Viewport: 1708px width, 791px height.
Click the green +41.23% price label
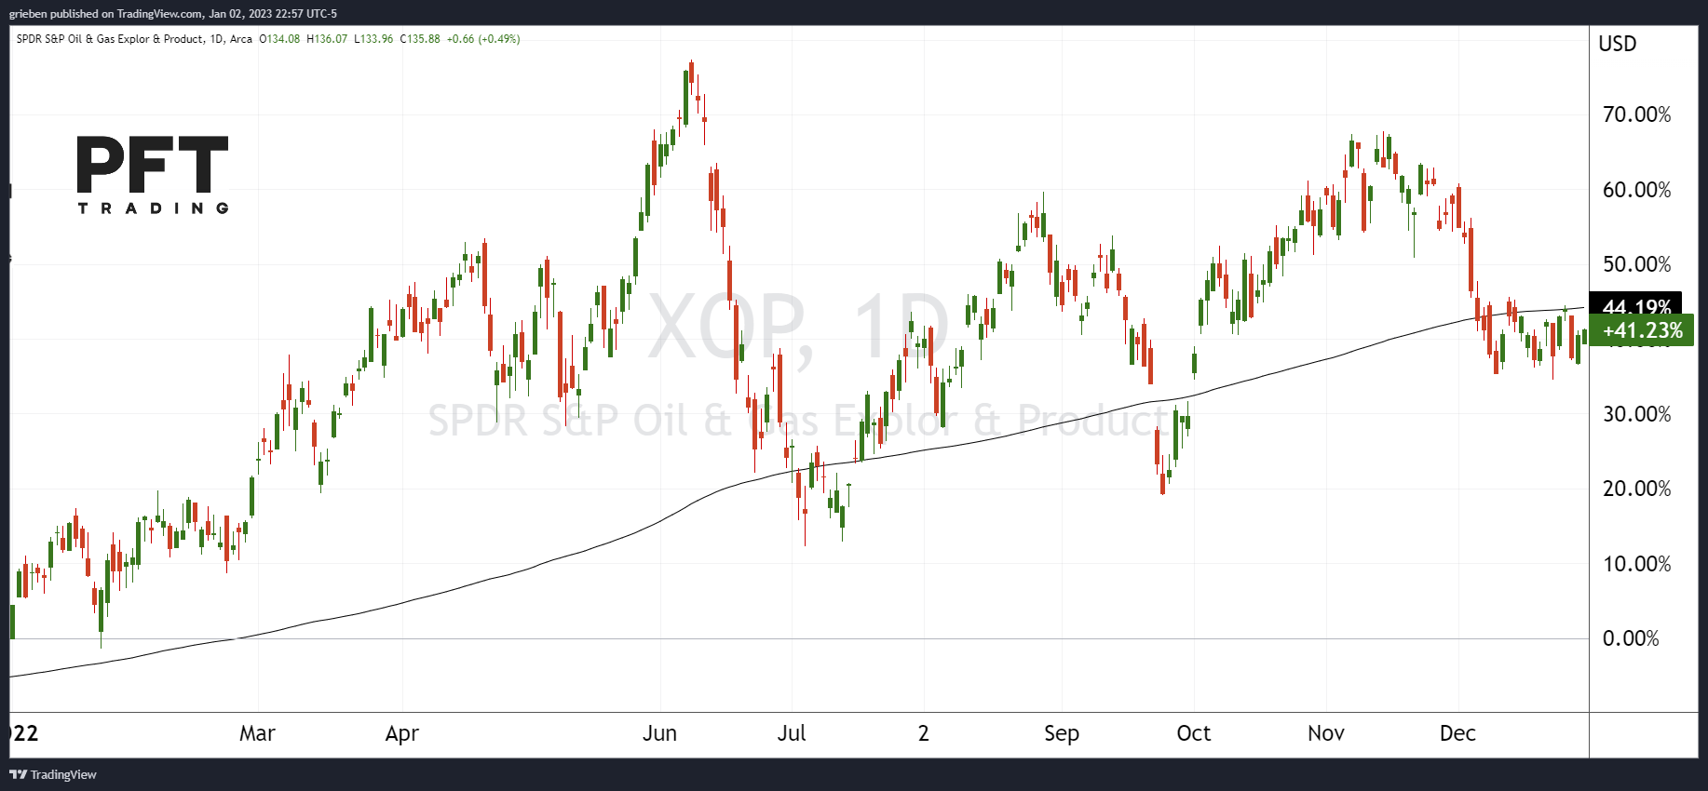pos(1642,330)
